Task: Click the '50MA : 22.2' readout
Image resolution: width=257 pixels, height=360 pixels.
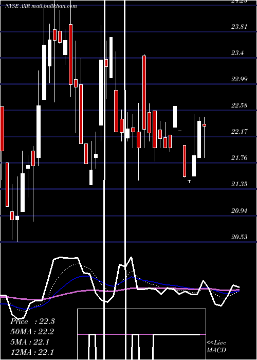Action: tap(32, 332)
